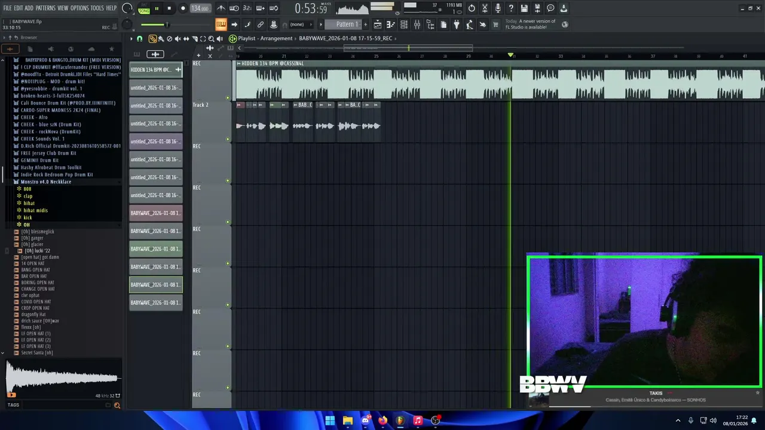Toggle the metronome button
765x430 pixels.
222,8
